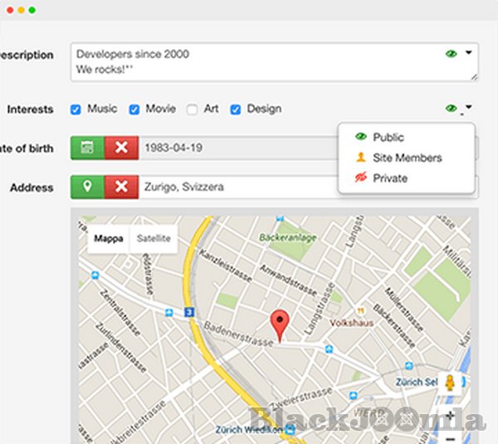Enable the Art interest checkbox
Image resolution: width=498 pixels, height=444 pixels.
coord(193,109)
